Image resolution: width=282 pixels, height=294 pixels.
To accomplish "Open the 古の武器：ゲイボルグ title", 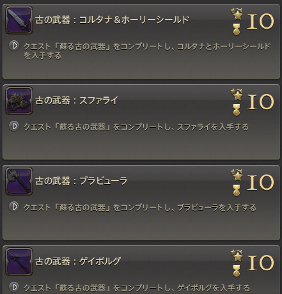I will pyautogui.click(x=78, y=261).
